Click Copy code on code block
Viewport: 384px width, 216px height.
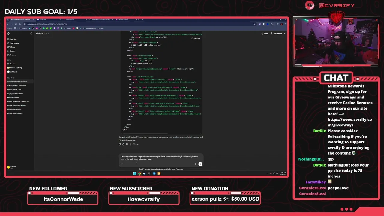pyautogui.click(x=196, y=38)
